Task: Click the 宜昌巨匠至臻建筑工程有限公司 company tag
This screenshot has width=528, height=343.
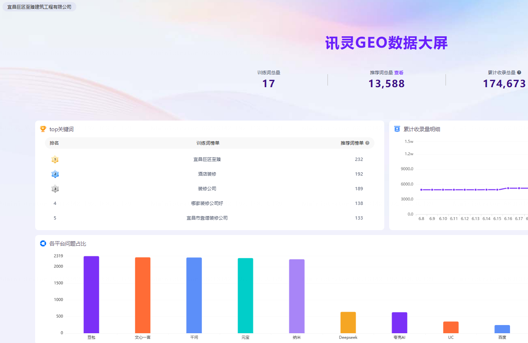Action: coord(39,7)
